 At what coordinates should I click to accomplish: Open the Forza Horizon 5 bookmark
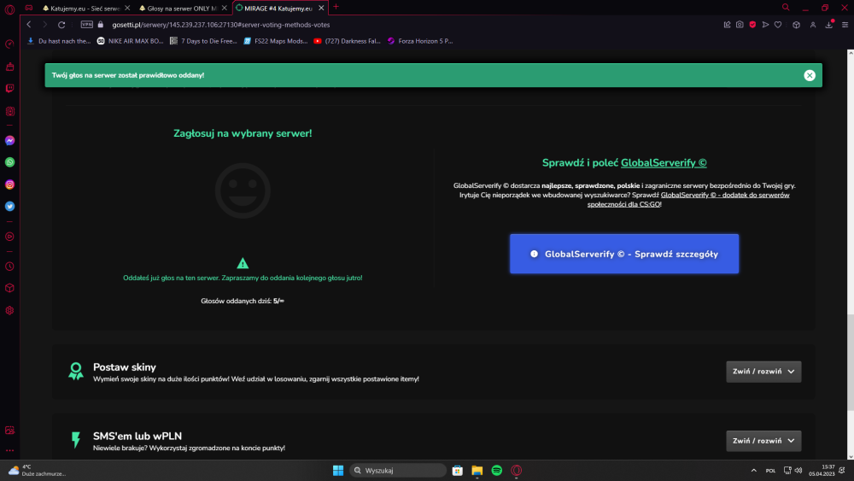pos(420,41)
